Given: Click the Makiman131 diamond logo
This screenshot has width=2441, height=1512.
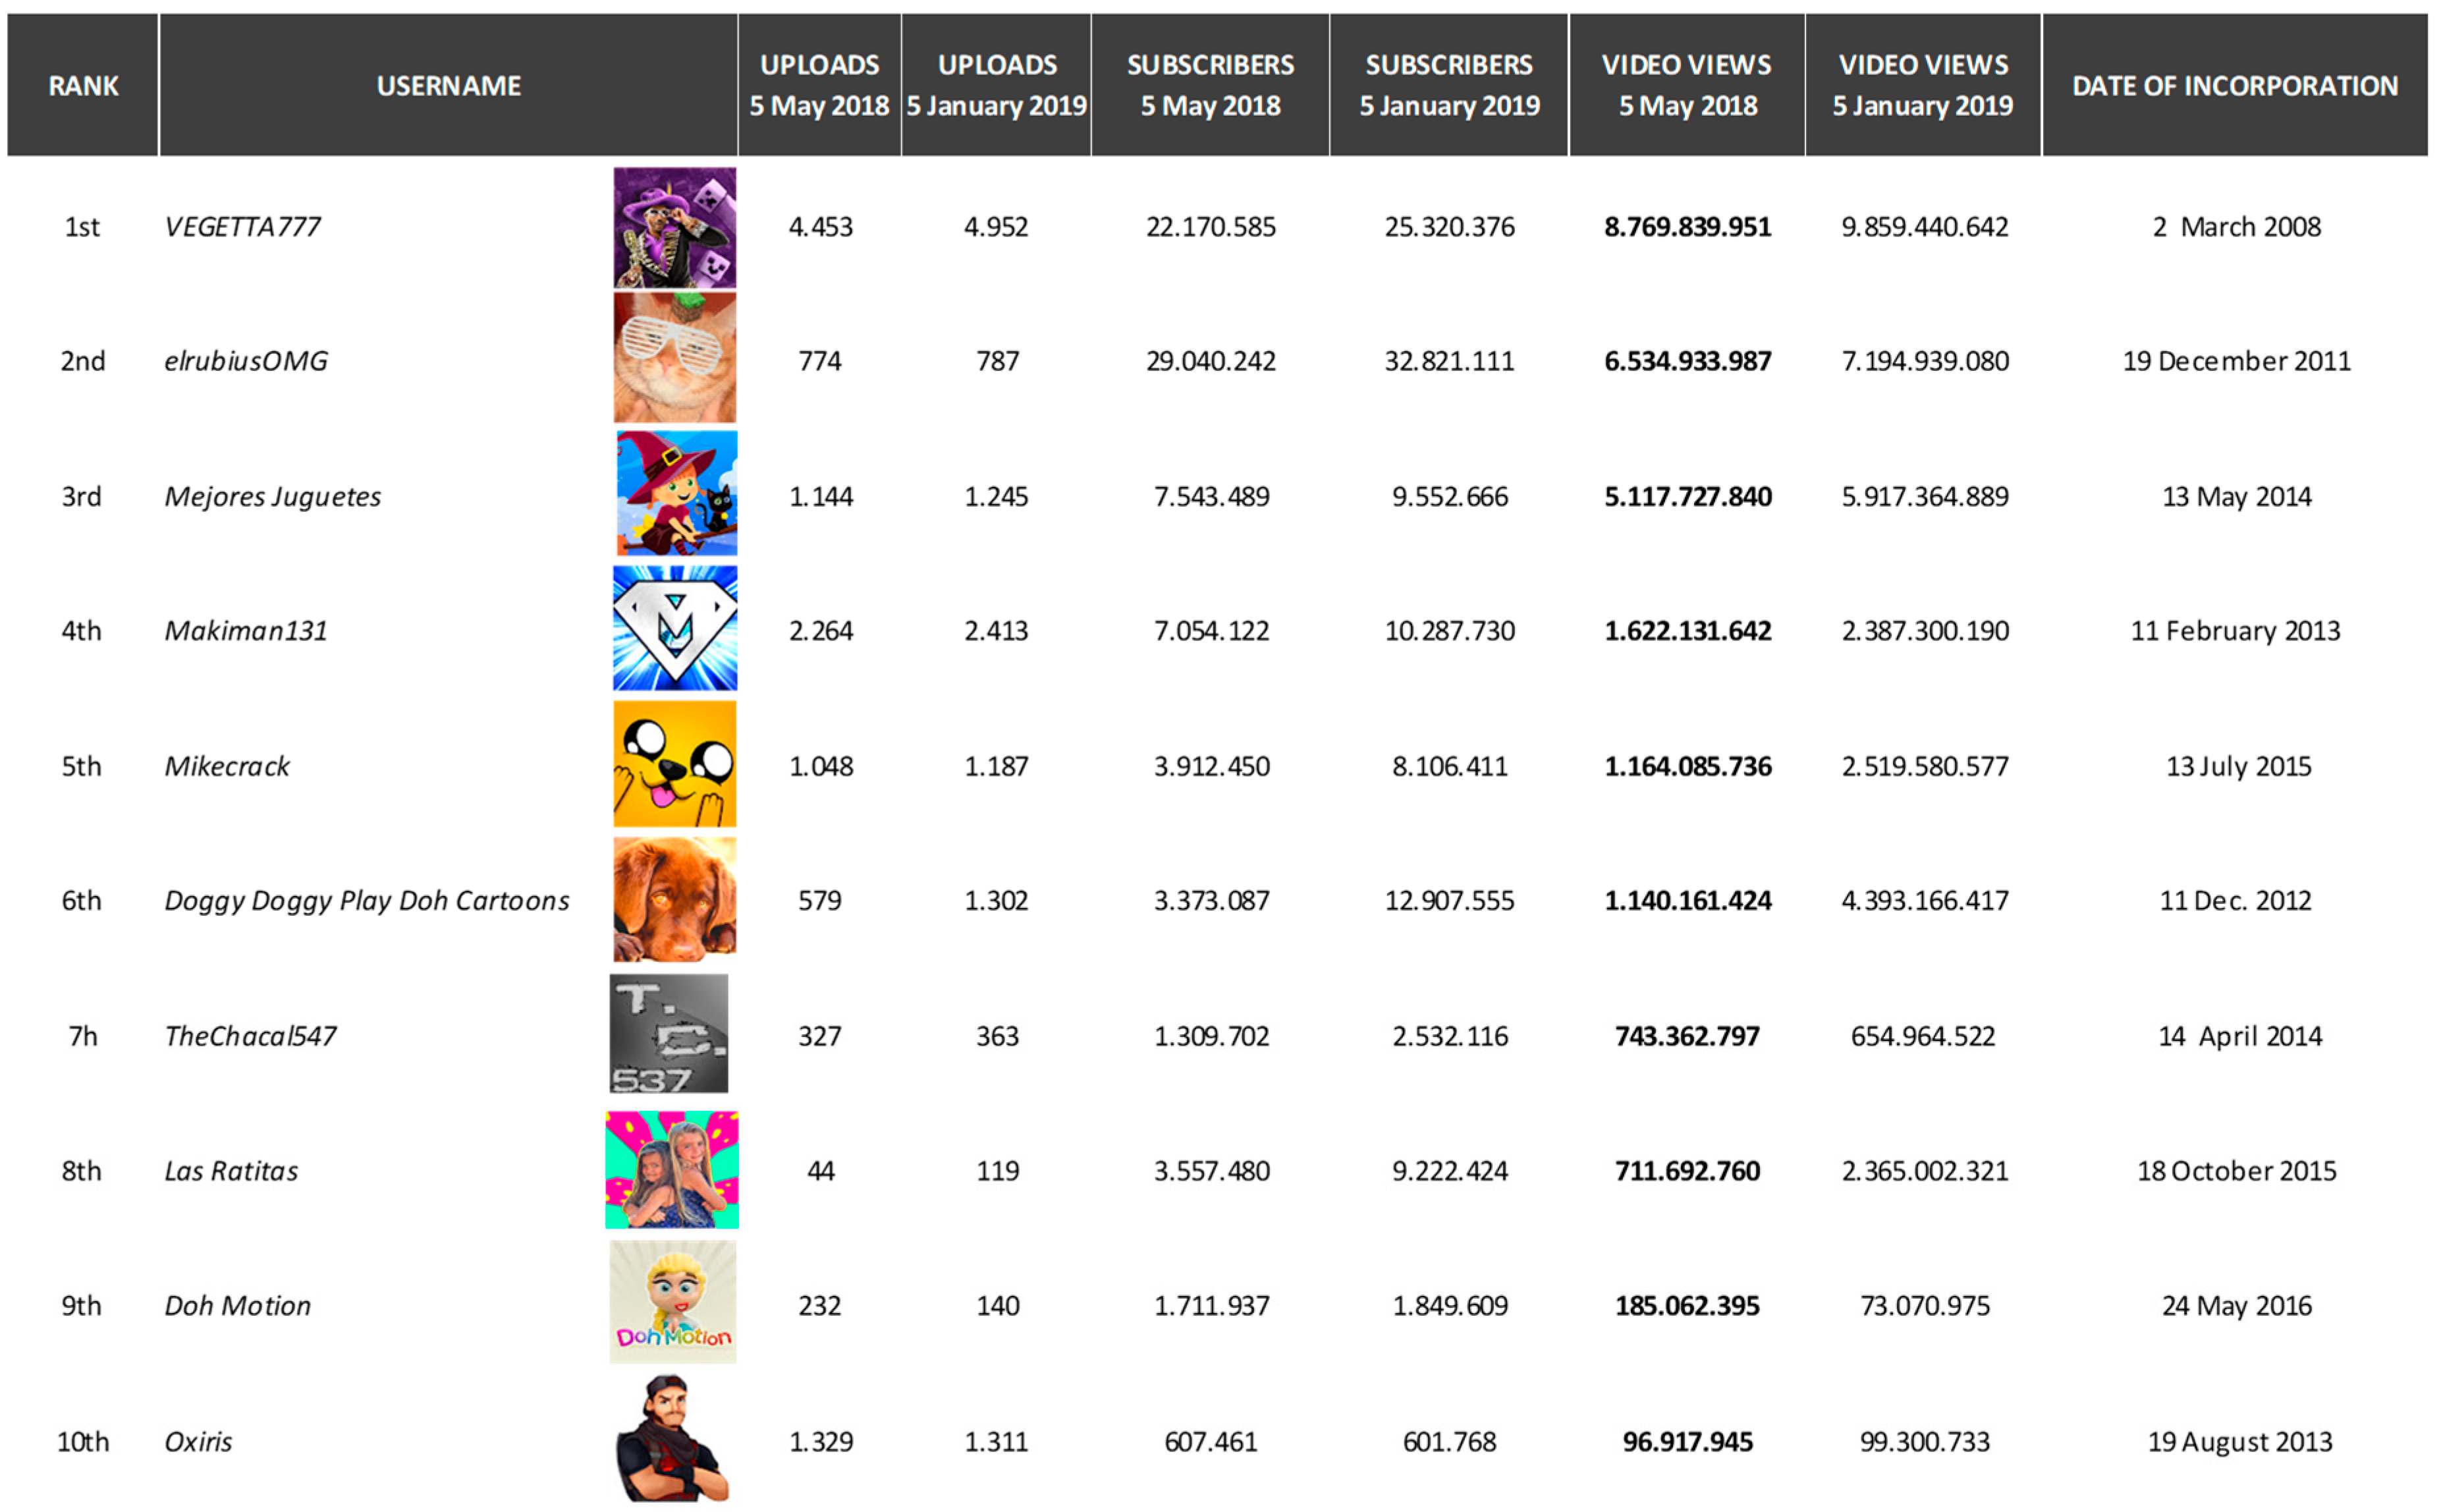Looking at the screenshot, I should tap(674, 628).
